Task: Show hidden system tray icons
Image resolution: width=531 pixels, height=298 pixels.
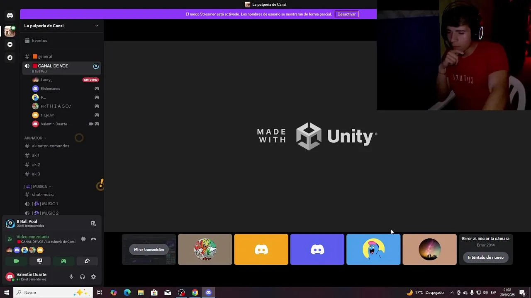Action: [x=452, y=293]
